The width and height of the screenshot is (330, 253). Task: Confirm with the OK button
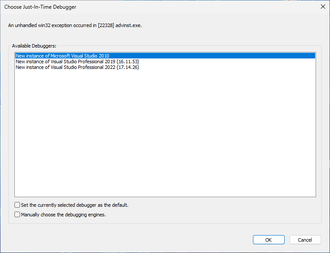pos(269,240)
